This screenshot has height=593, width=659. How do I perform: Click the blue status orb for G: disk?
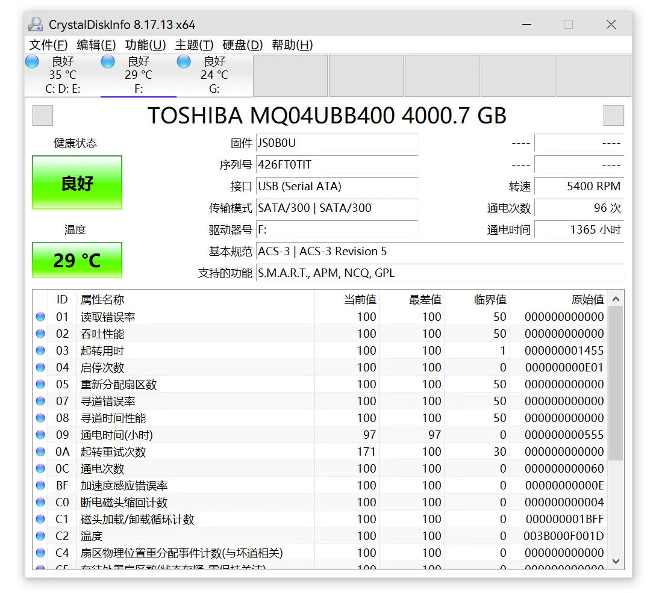pos(184,62)
